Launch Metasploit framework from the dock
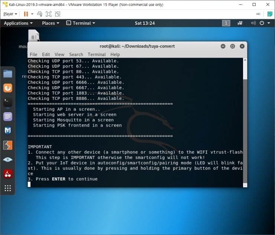This screenshot has width=275, height=235. pos(8,131)
